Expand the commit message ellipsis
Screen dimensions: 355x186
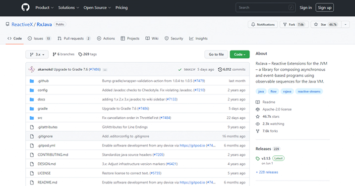coord(105,70)
